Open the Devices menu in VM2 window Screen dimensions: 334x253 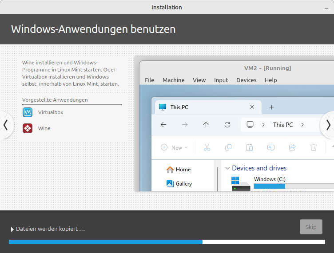247,80
